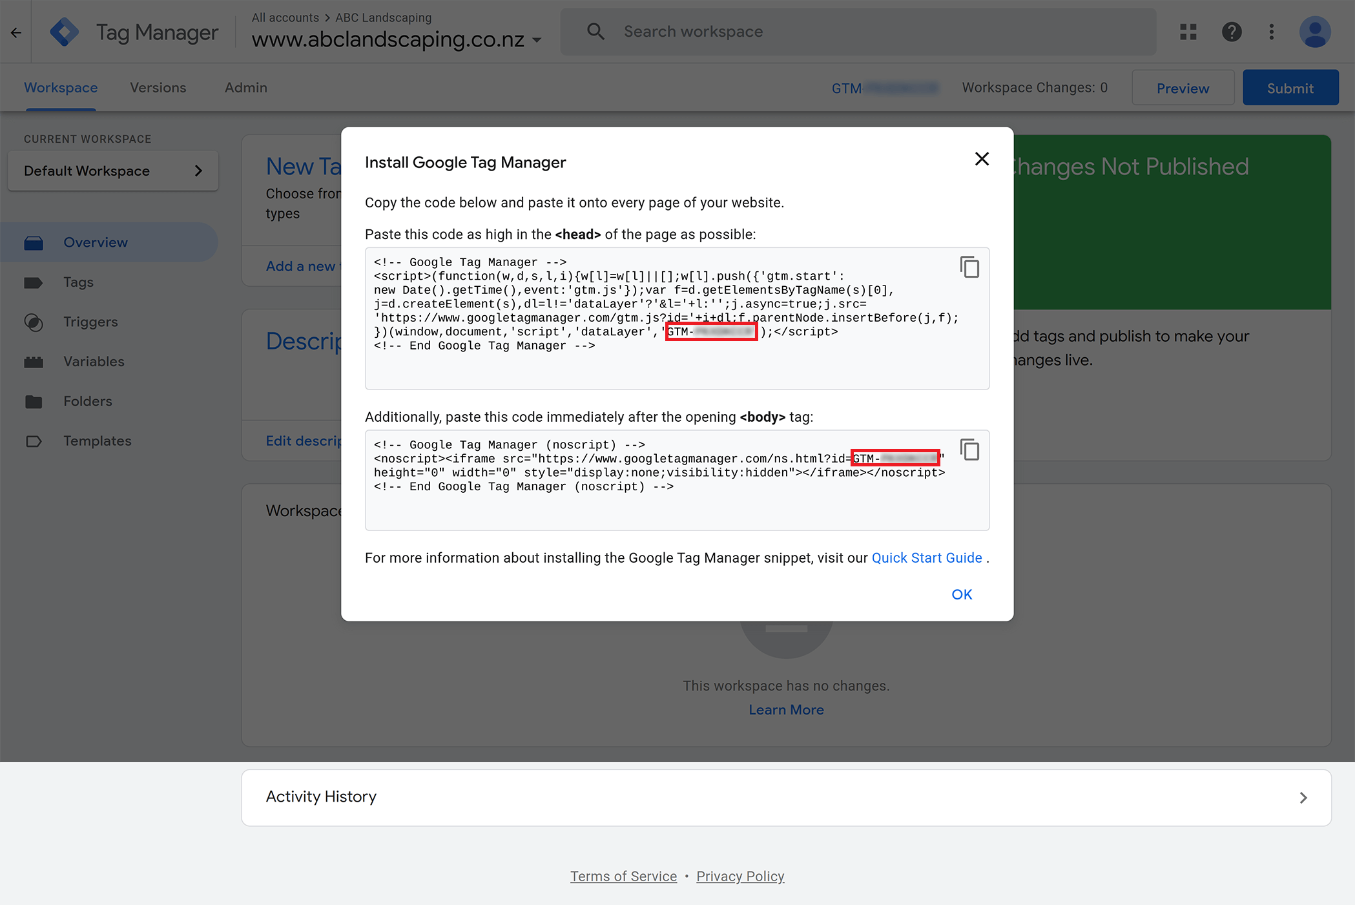The height and width of the screenshot is (905, 1355).
Task: Click the Add a new tag link
Action: (304, 266)
